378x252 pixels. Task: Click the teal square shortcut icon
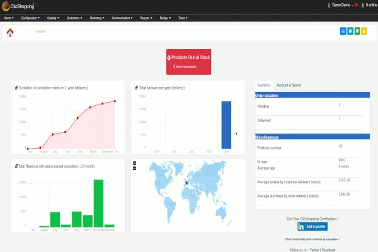point(350,31)
